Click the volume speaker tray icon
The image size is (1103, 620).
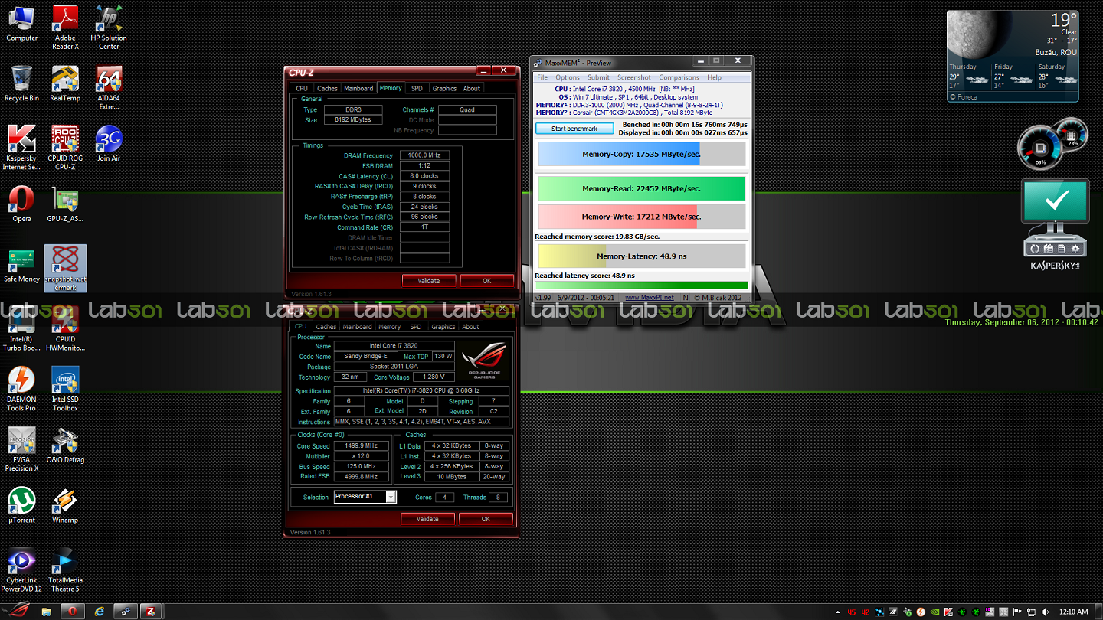(x=1044, y=612)
